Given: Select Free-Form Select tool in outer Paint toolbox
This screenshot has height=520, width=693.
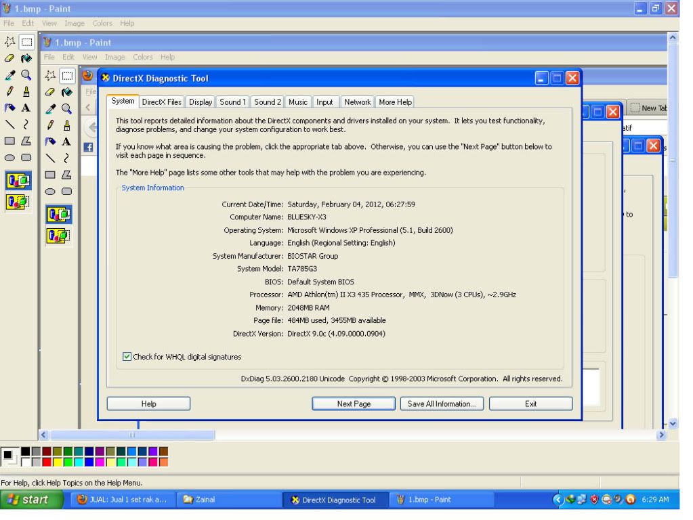Looking at the screenshot, I should (9, 42).
